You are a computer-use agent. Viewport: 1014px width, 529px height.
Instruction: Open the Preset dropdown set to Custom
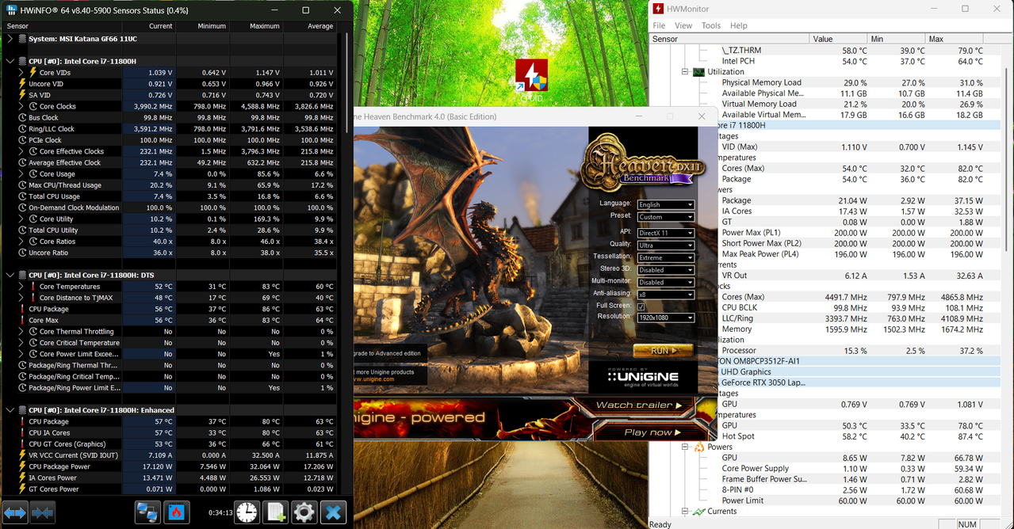coord(665,216)
